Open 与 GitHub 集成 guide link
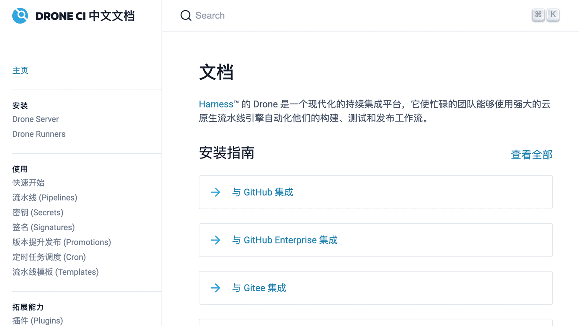Viewport: 579px width, 326px height. point(262,192)
